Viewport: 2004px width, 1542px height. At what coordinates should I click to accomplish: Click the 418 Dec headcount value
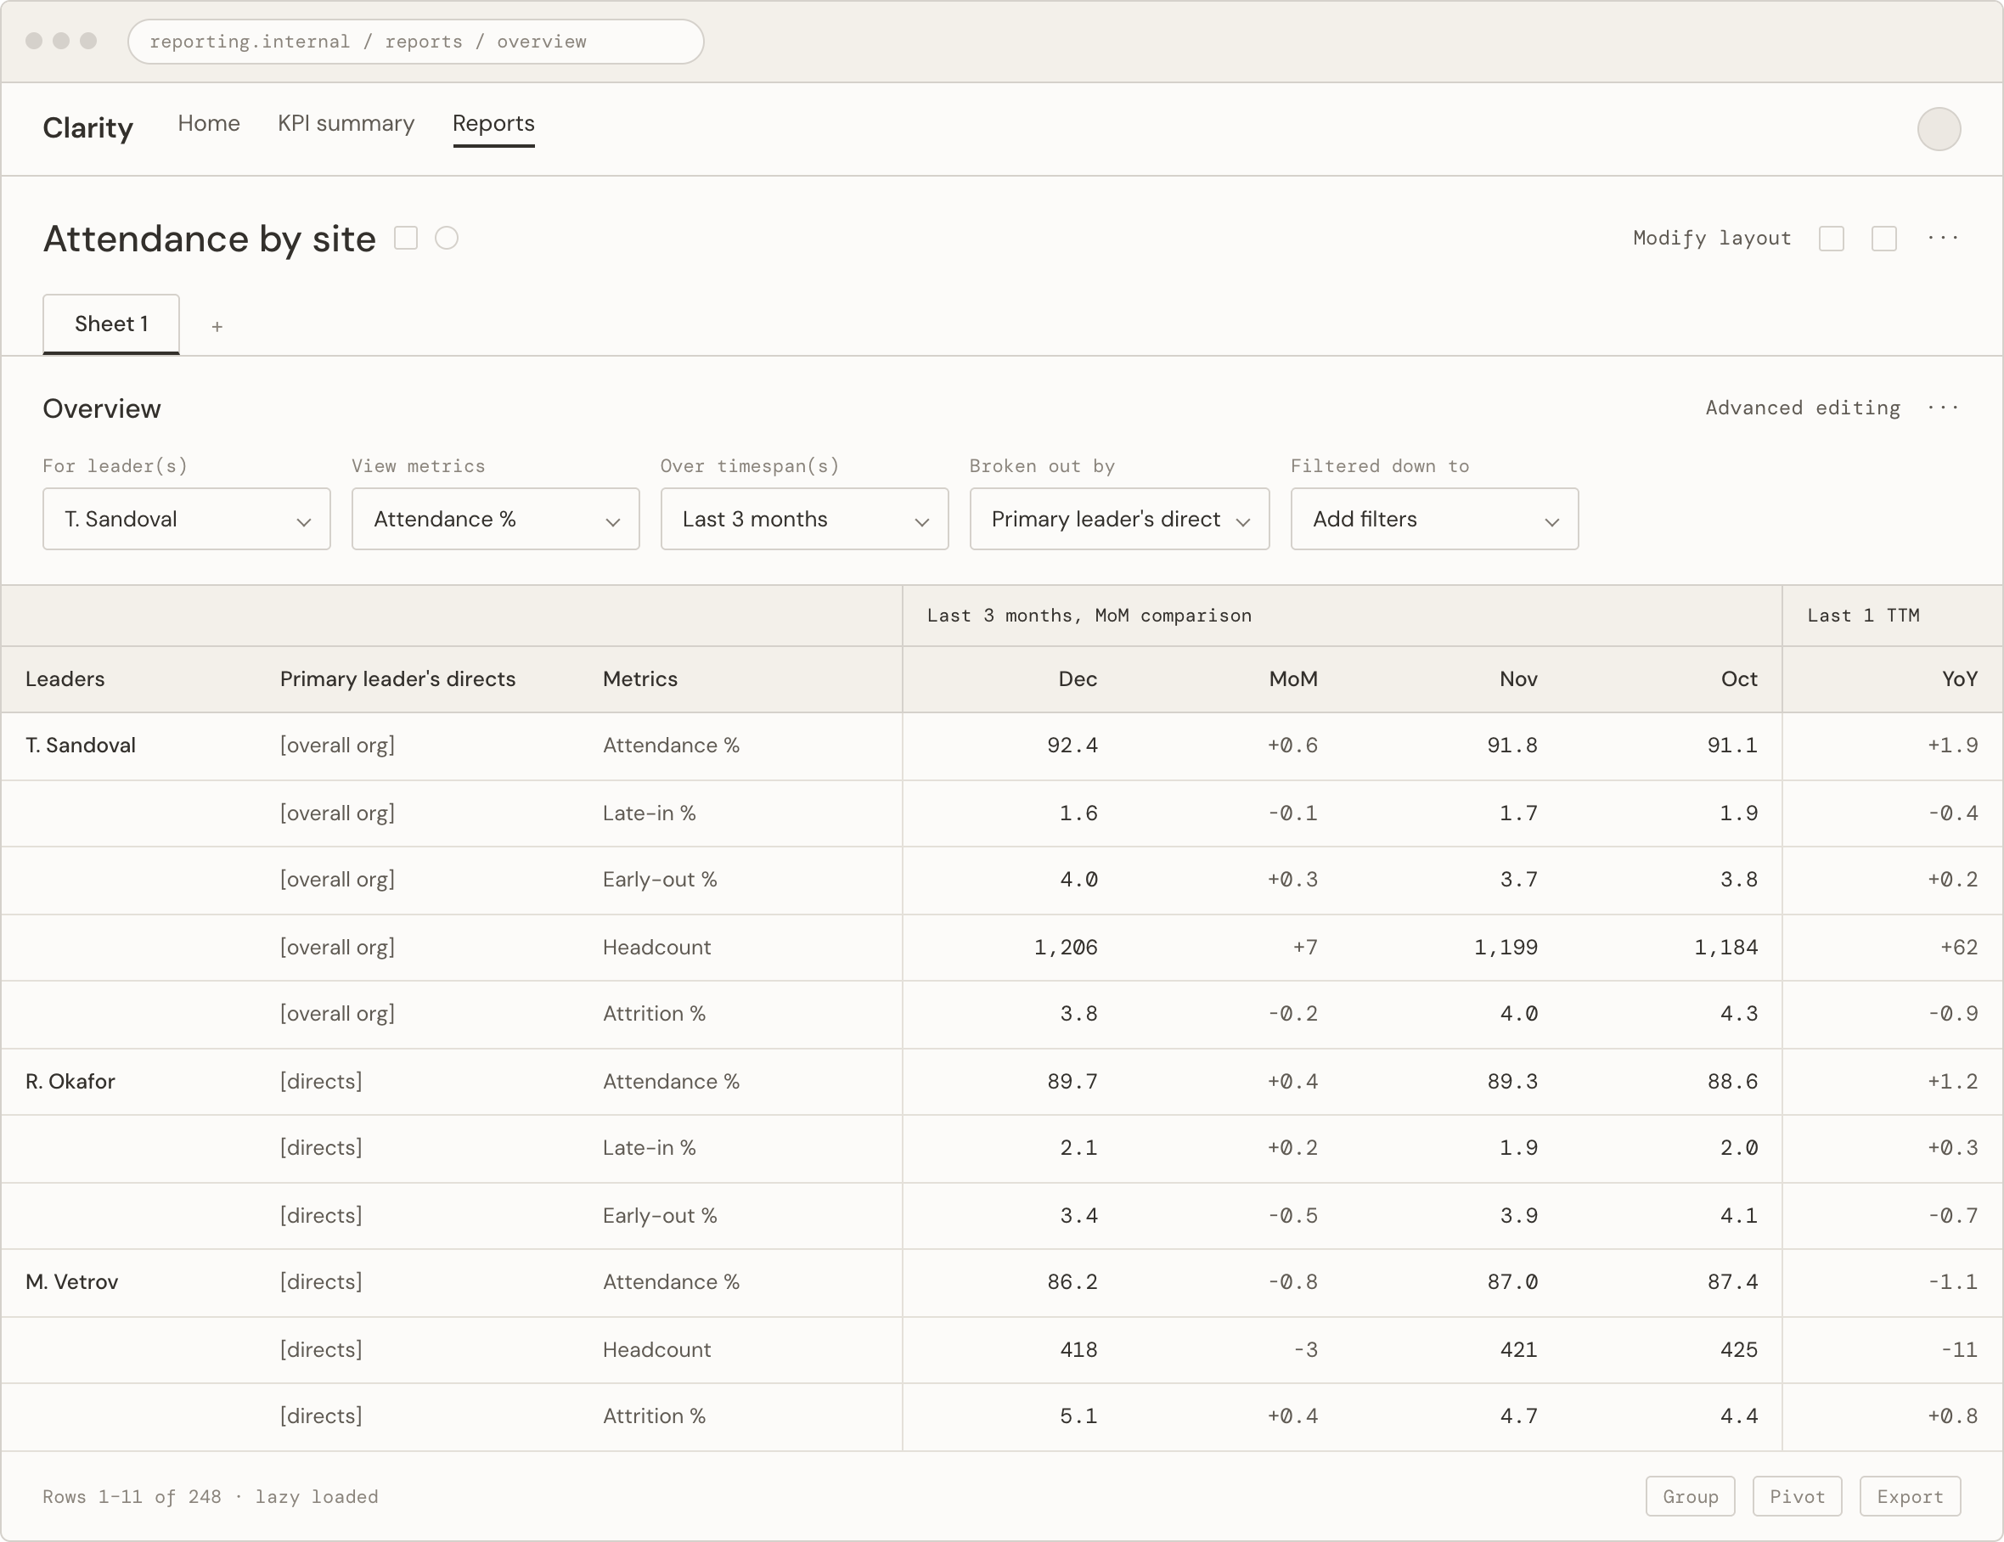tap(1078, 1349)
